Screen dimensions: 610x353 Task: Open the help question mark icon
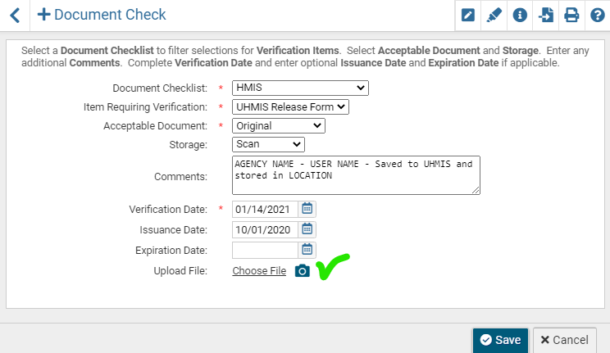(x=598, y=16)
